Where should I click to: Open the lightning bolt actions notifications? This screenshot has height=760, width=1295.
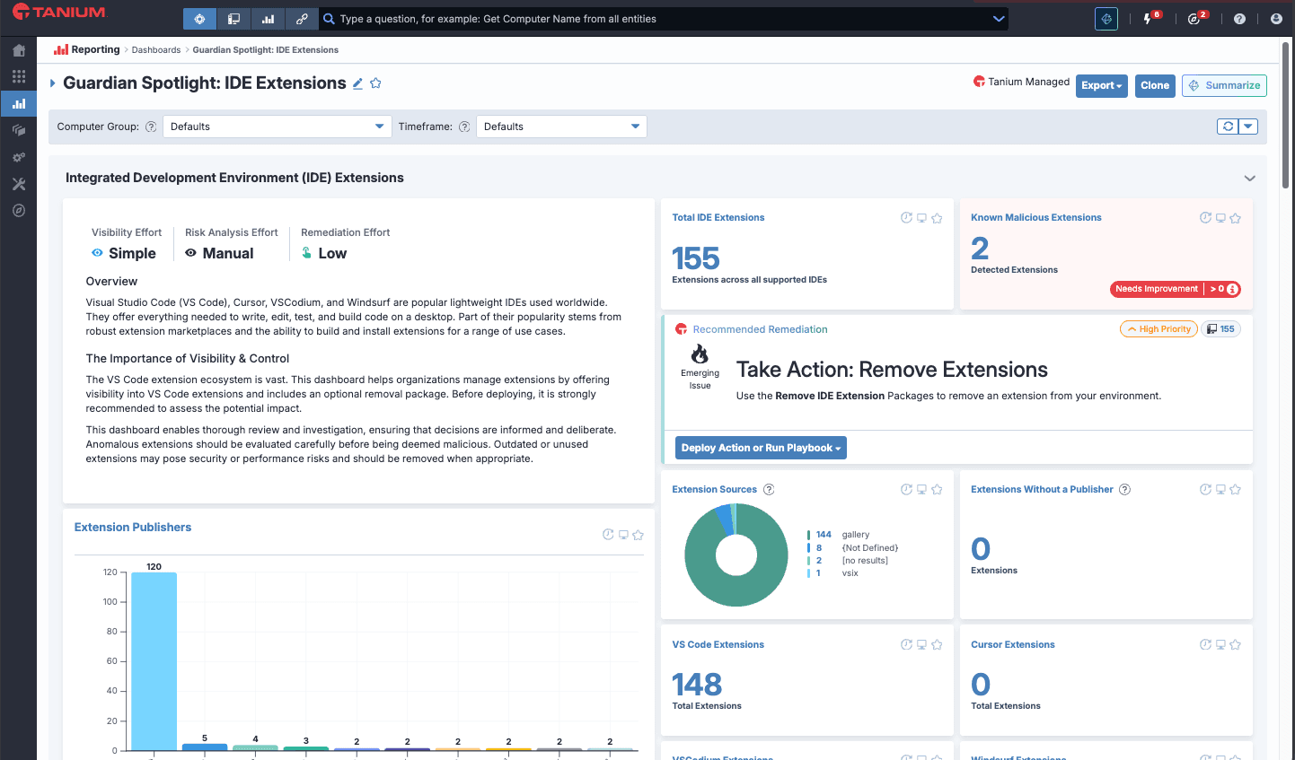point(1149,19)
